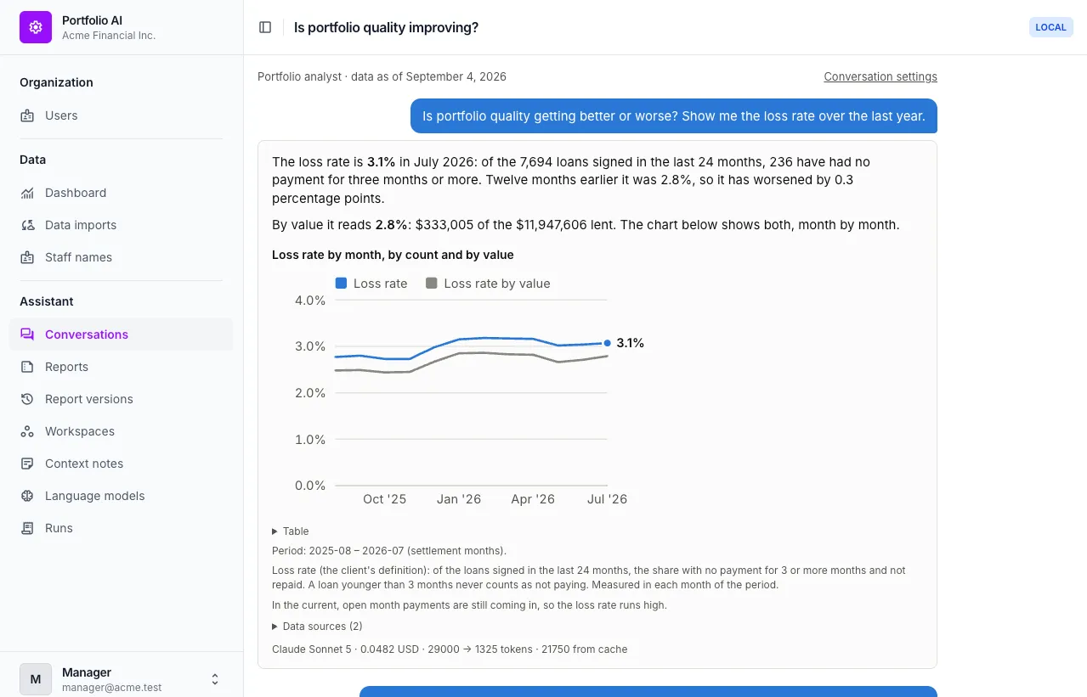This screenshot has width=1087, height=697.
Task: Open Data imports
Action: (121, 225)
